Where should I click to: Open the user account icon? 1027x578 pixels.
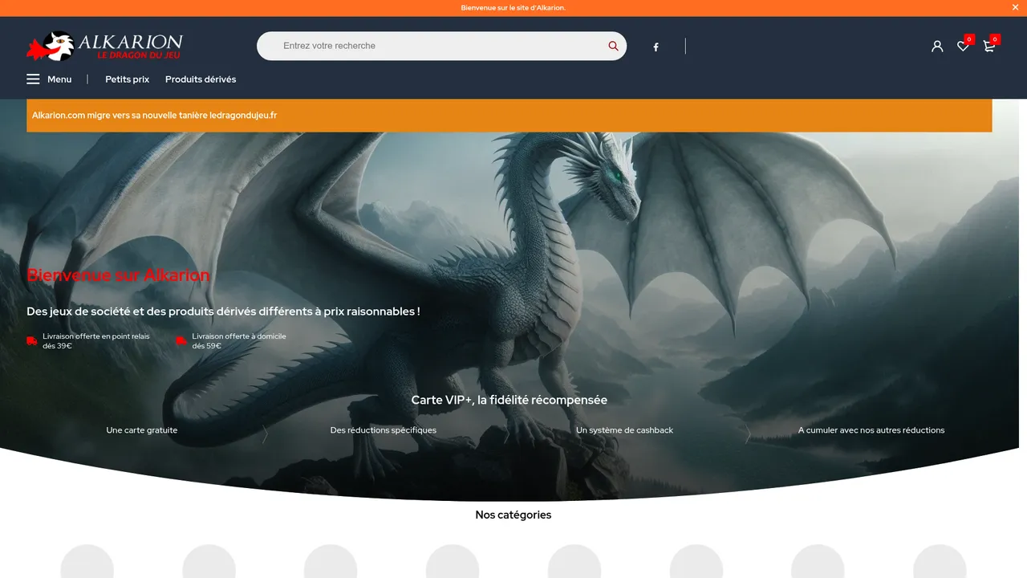coord(937,46)
